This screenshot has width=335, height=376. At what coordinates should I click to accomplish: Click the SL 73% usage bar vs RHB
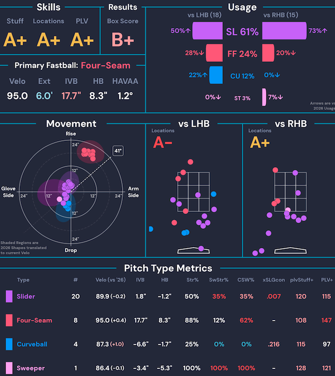click(x=284, y=31)
